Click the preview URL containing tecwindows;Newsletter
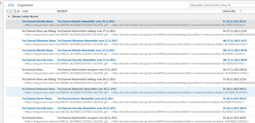The width and height of the screenshot is (255, 123). (x=180, y=44)
